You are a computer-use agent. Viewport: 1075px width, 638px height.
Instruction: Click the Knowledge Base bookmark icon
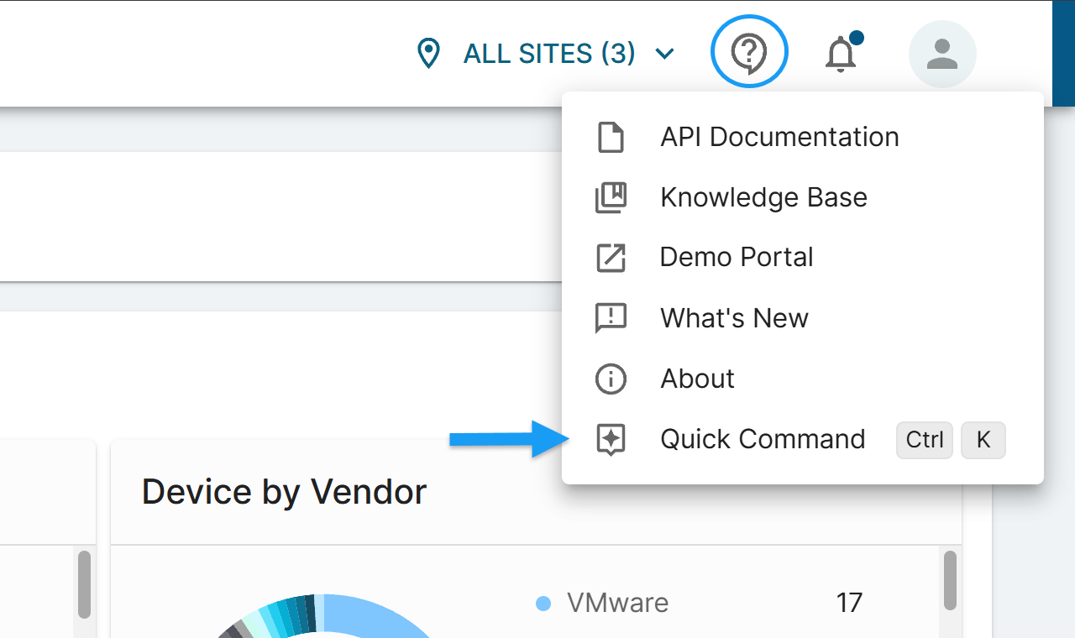[x=611, y=197]
